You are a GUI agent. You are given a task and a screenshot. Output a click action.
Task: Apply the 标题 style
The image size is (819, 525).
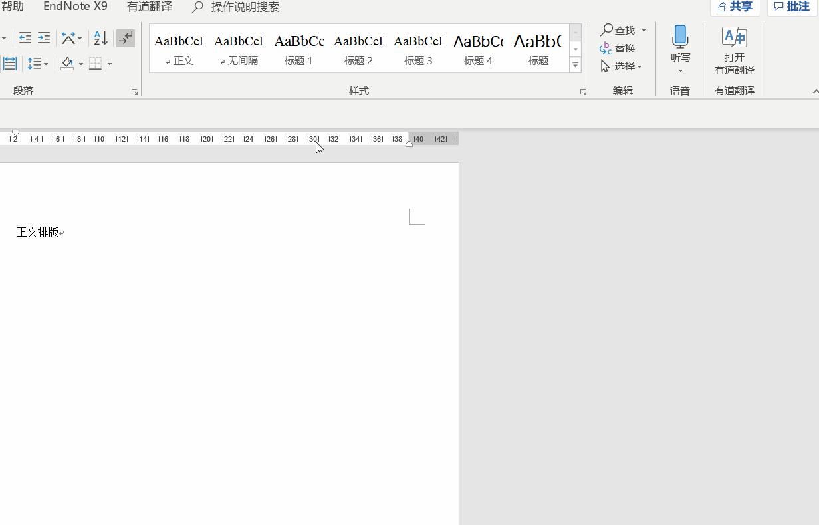[x=538, y=49]
